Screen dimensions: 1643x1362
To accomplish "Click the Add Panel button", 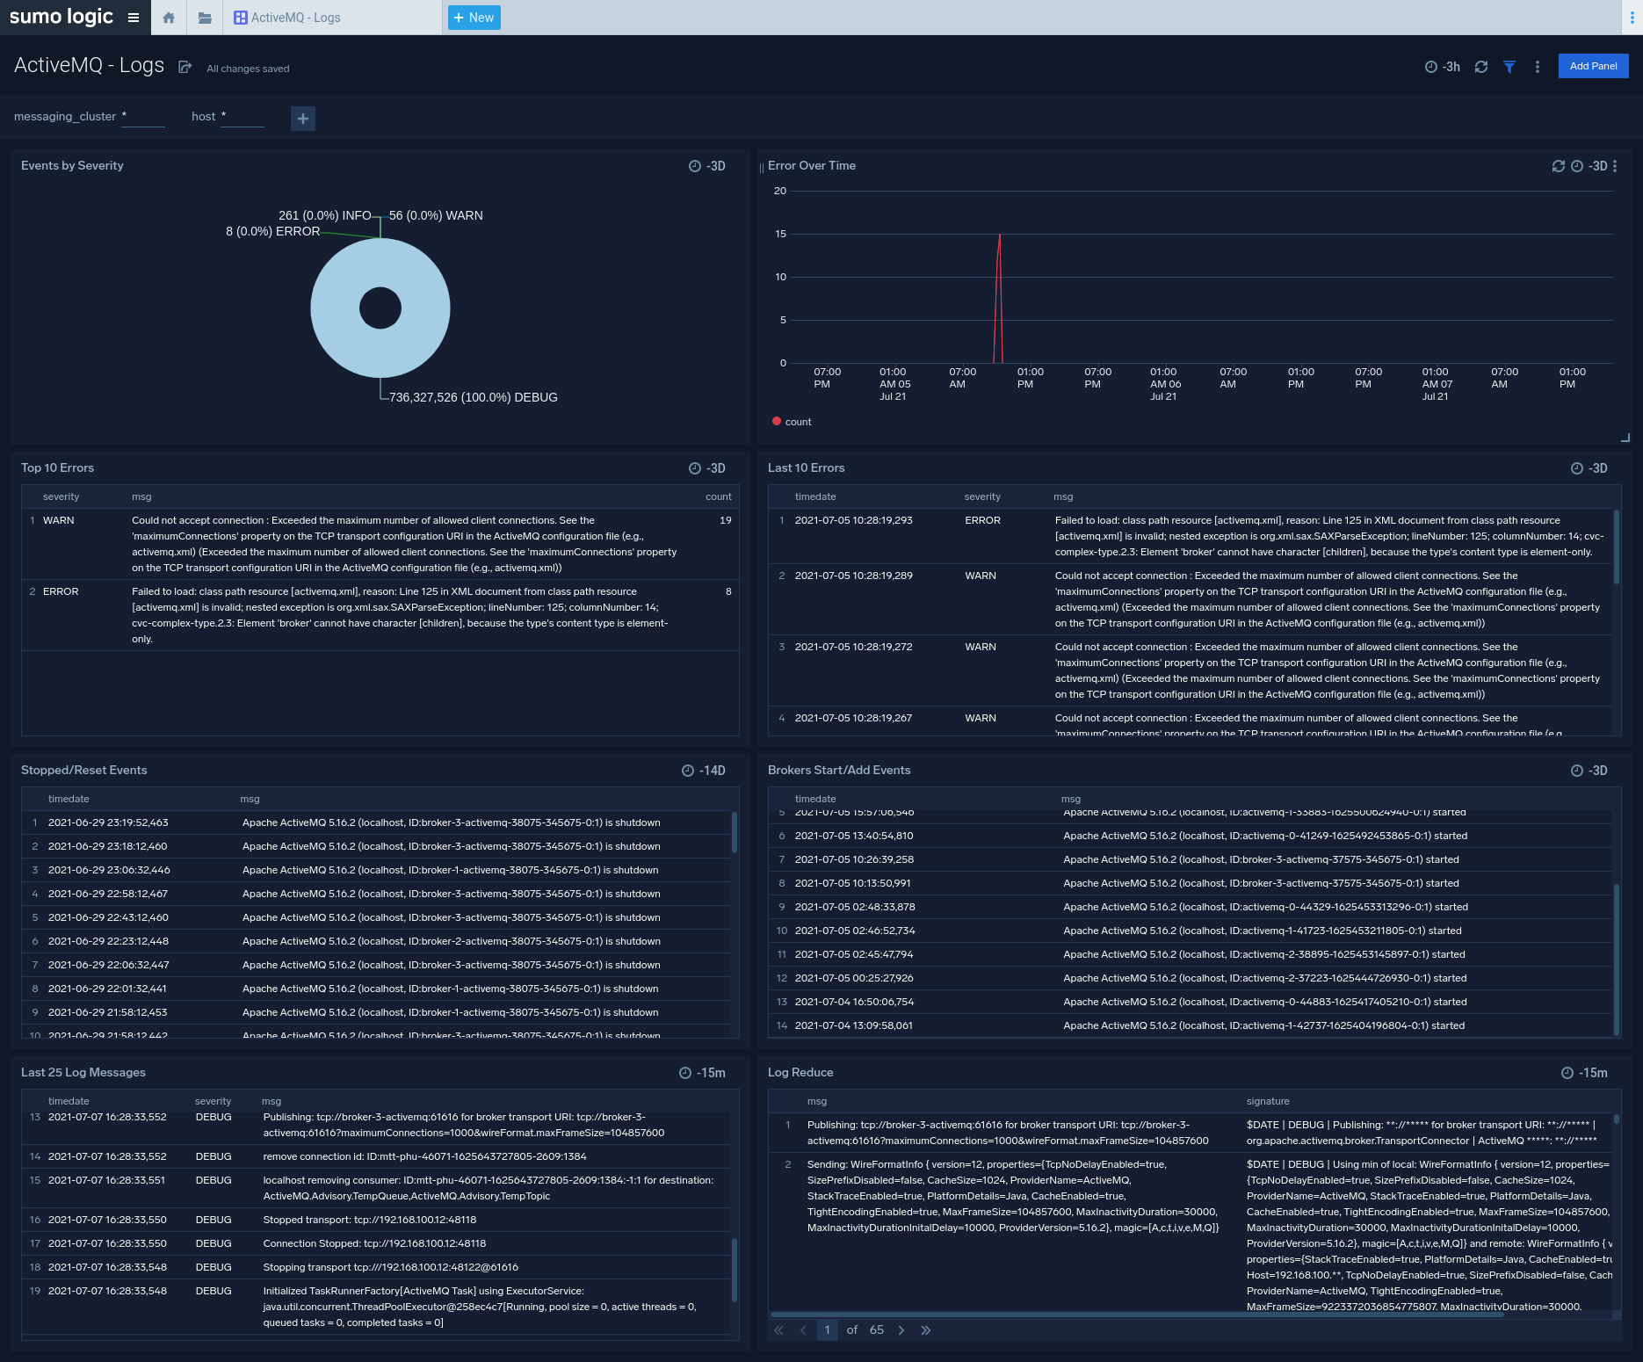I will click(1593, 66).
